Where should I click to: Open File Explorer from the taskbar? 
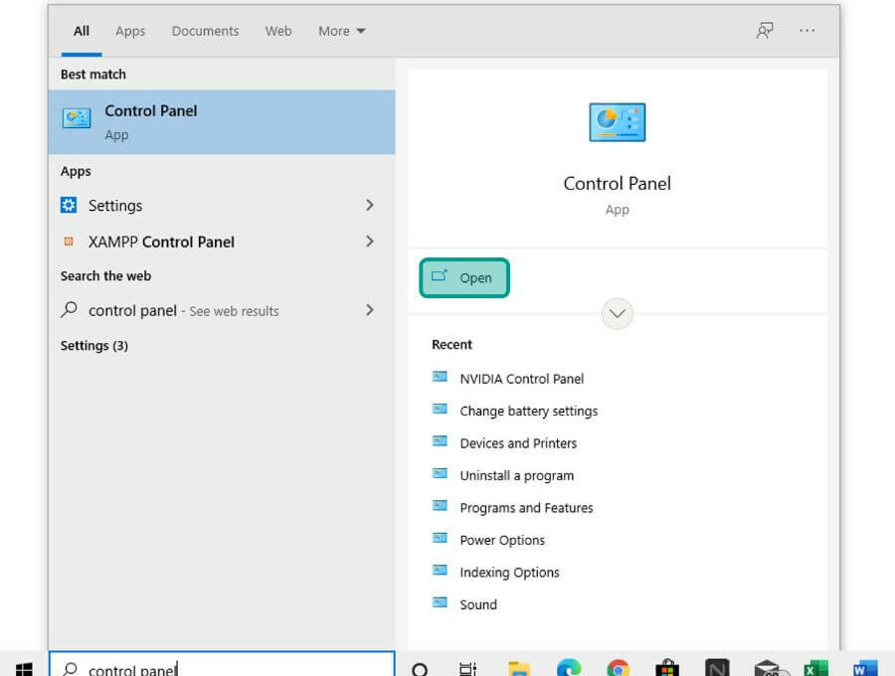click(519, 669)
